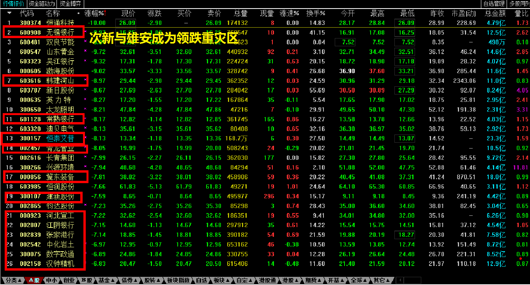Switch to the 创业 board tab

coord(69,280)
